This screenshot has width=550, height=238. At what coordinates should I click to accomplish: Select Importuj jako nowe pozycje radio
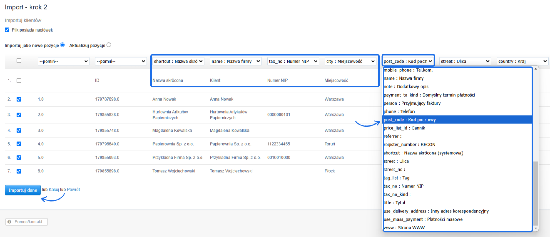(62, 45)
